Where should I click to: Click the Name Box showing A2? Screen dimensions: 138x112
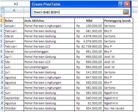tap(16, 4)
